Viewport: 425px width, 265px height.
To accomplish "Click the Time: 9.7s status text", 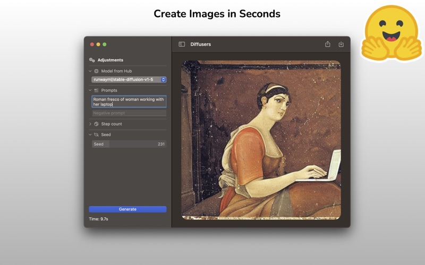I will (98, 219).
